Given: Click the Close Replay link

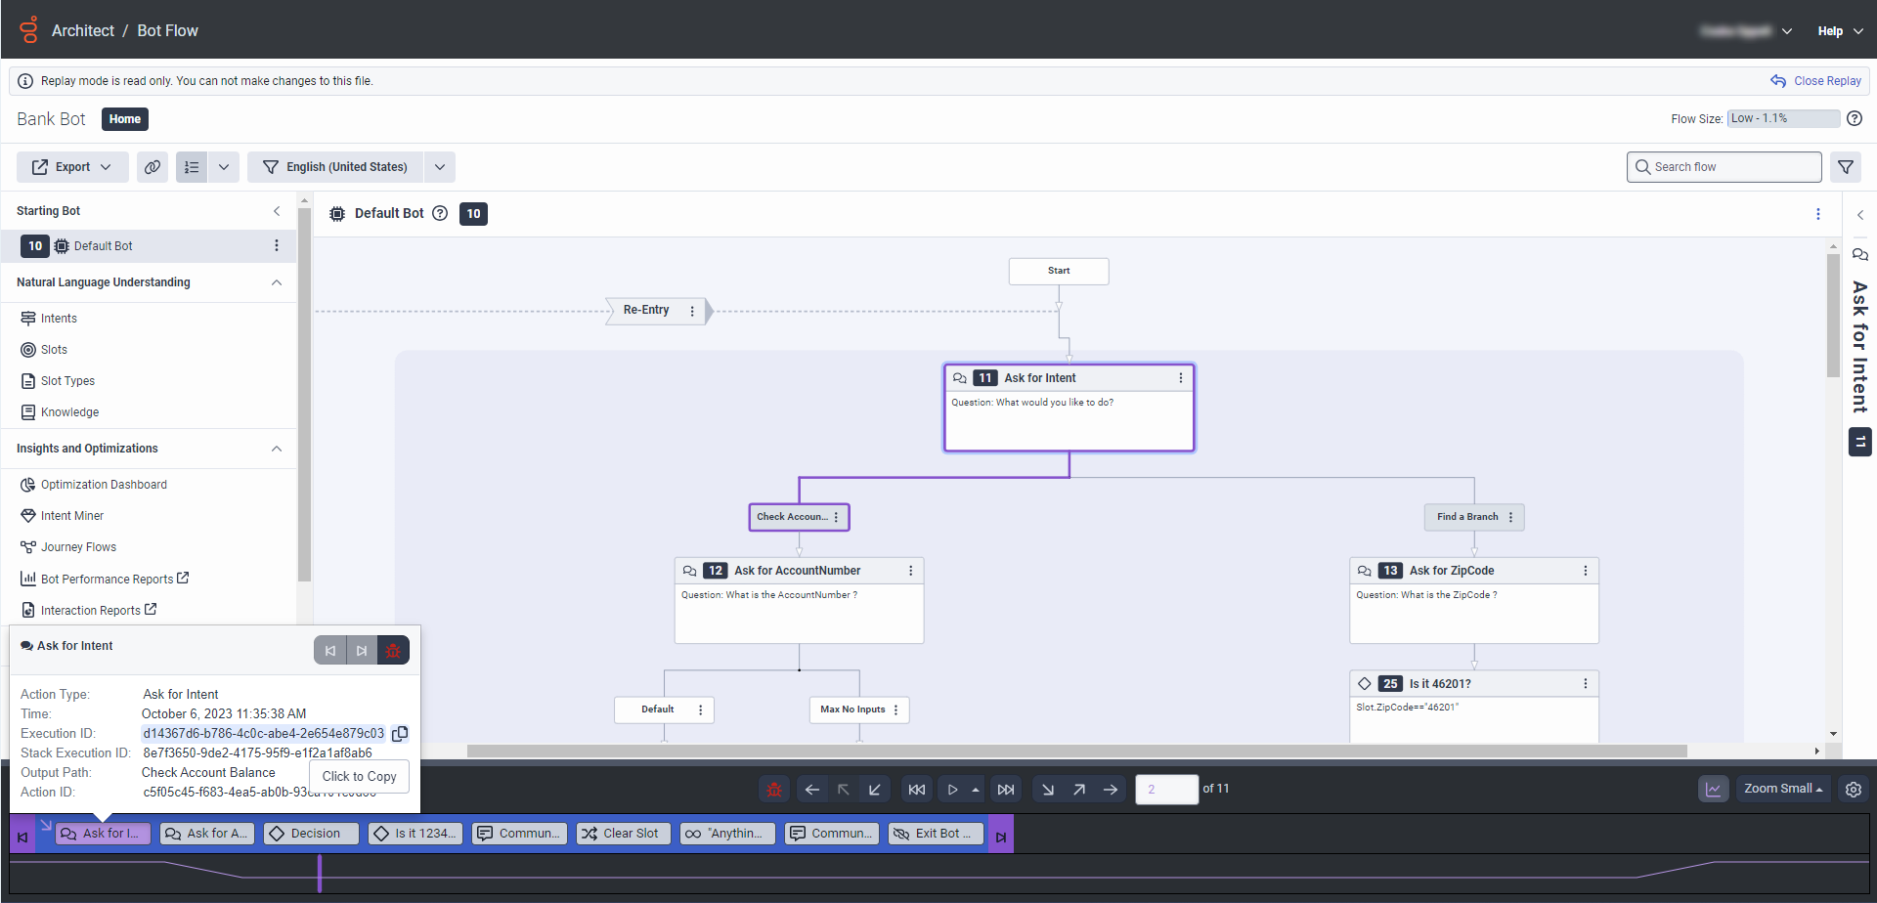Looking at the screenshot, I should [1816, 81].
